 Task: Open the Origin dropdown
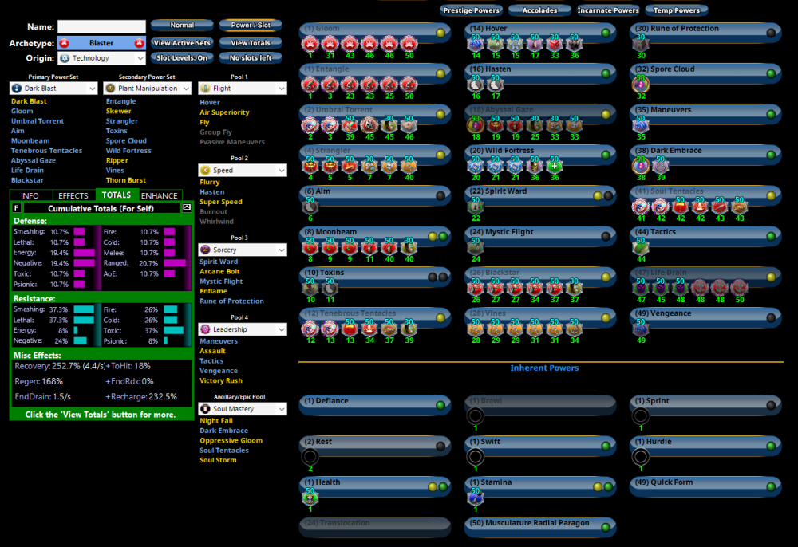pyautogui.click(x=101, y=57)
